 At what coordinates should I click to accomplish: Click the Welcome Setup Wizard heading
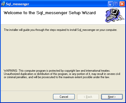[50, 13]
